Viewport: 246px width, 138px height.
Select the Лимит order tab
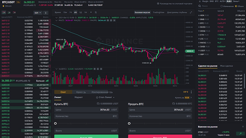pos(58,97)
